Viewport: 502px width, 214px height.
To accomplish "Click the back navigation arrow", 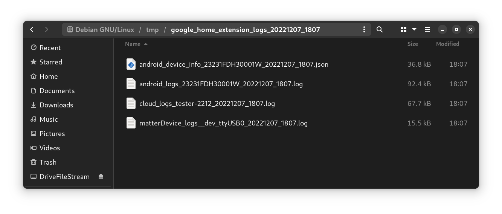I will [32, 29].
